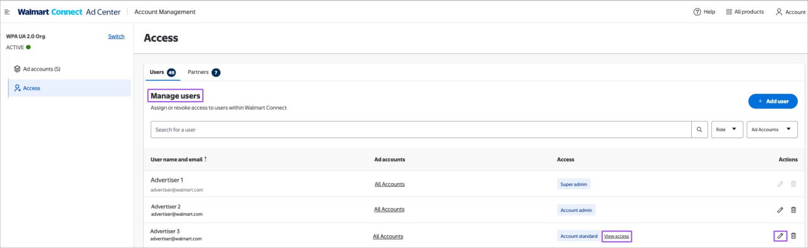Click the search magnifier icon
Image resolution: width=808 pixels, height=248 pixels.
click(699, 129)
